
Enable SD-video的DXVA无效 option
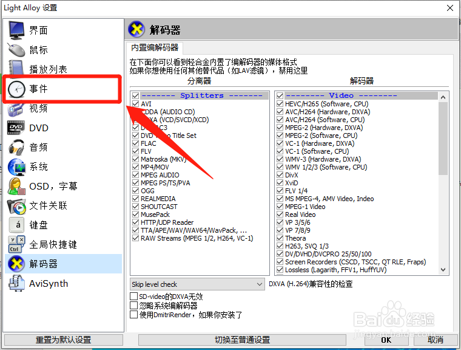(134, 296)
